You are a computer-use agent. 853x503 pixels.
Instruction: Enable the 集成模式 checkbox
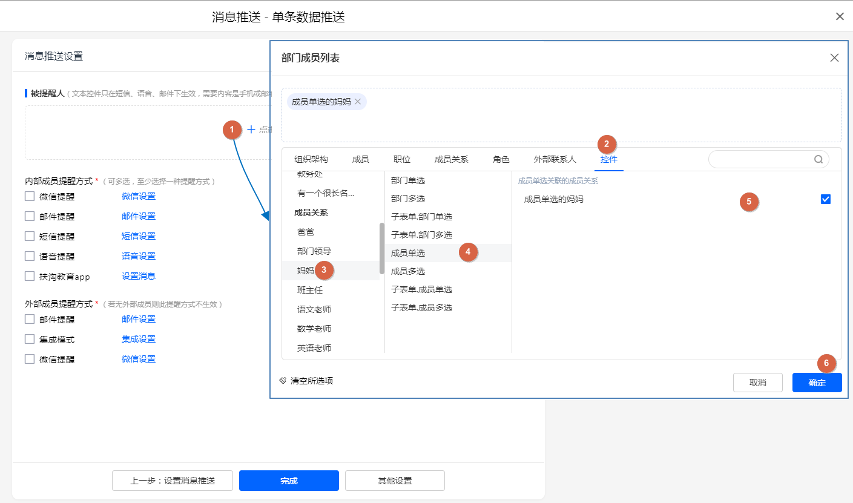(30, 340)
